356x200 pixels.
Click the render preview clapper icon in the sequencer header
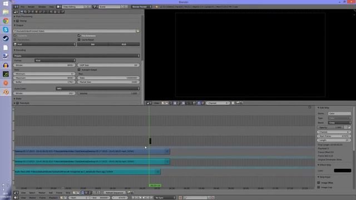pyautogui.click(x=128, y=193)
